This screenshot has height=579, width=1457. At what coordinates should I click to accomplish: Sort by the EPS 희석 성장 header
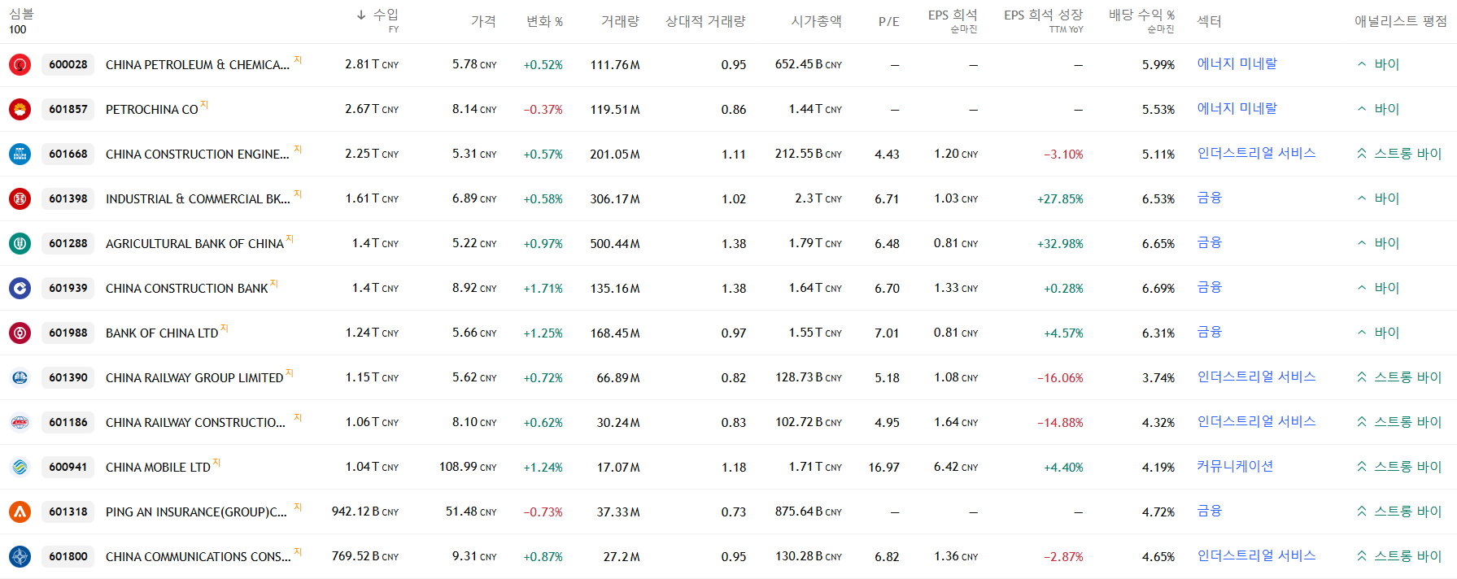1043,15
